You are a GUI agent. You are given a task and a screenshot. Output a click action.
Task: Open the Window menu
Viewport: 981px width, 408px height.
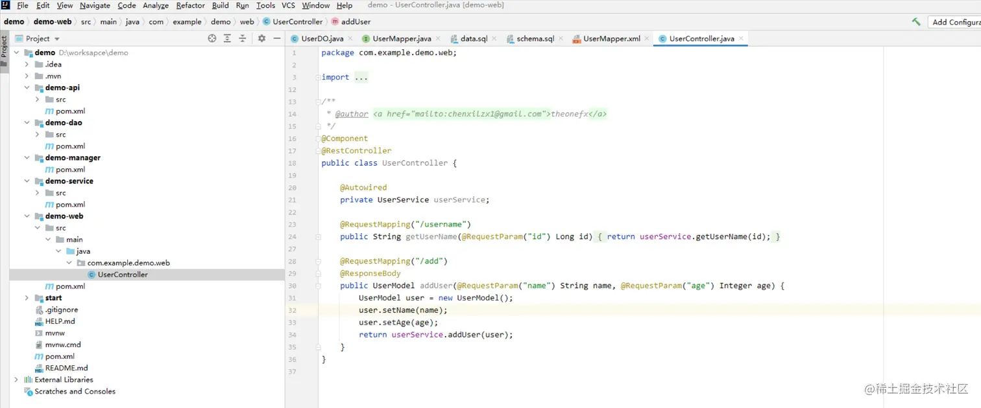[316, 5]
